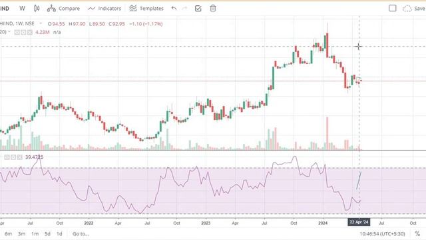Remove the volume indicator via X icon
The width and height of the screenshot is (426, 240).
[x=29, y=33]
